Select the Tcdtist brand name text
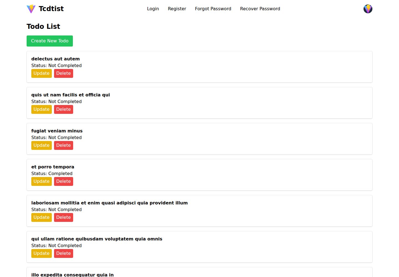This screenshot has height=277, width=399. (x=51, y=9)
